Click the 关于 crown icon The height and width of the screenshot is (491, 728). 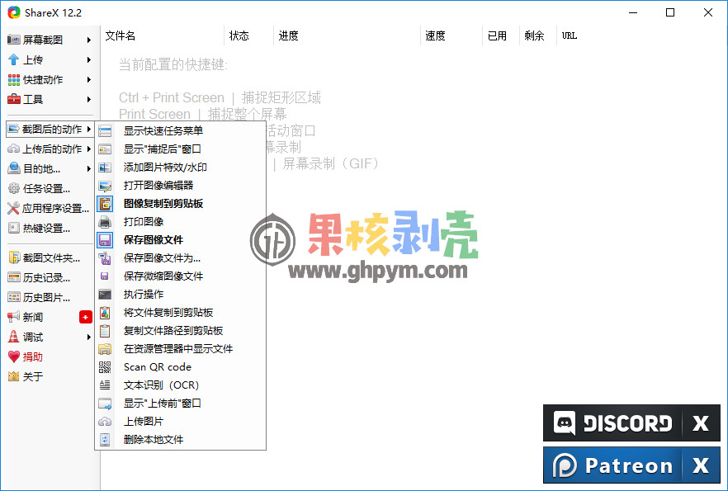coord(13,376)
